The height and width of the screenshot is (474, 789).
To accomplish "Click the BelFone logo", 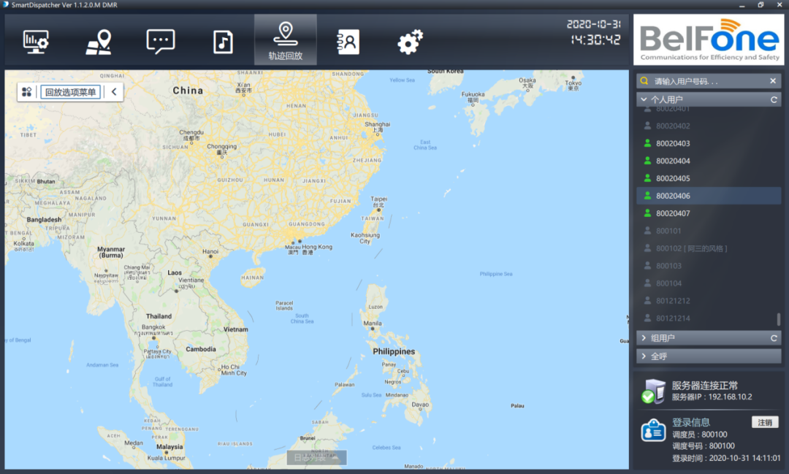I will click(709, 39).
